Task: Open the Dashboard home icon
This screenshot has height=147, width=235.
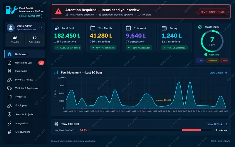Action: [x=9, y=54]
